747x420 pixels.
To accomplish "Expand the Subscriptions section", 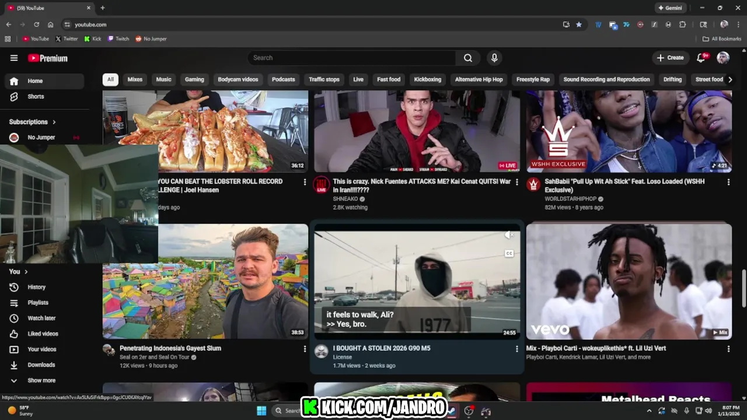I will 33,122.
